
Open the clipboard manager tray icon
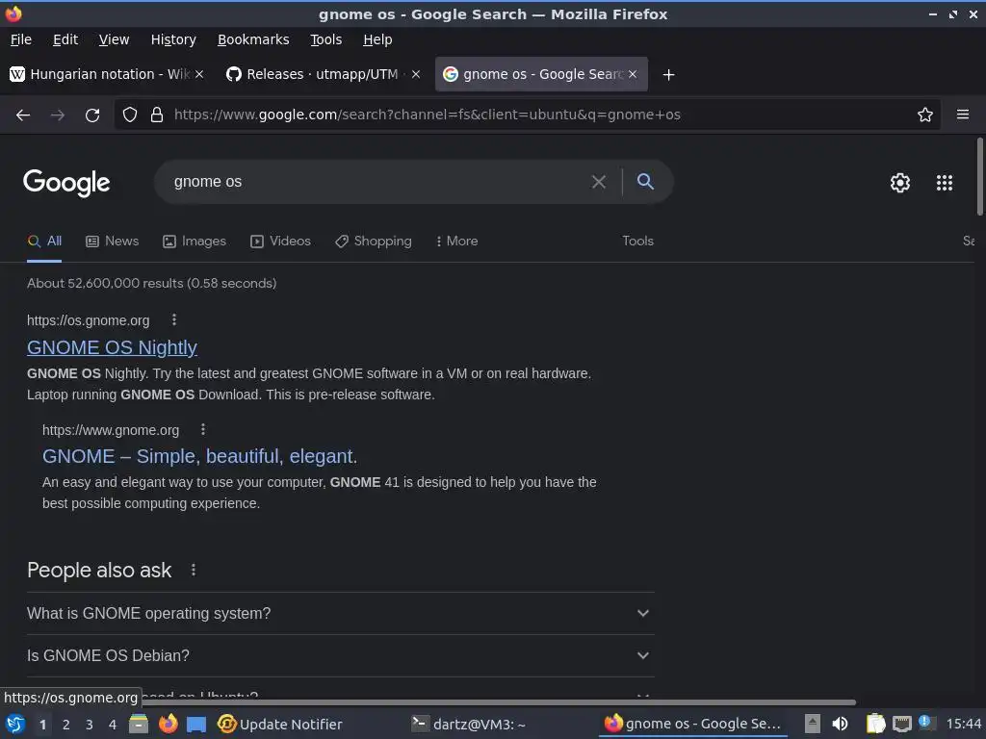[875, 724]
